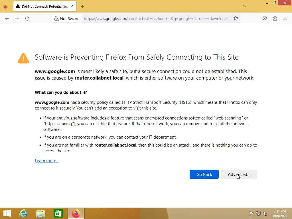Open a new tab with plus button
This screenshot has width=292, height=219.
(x=83, y=6)
